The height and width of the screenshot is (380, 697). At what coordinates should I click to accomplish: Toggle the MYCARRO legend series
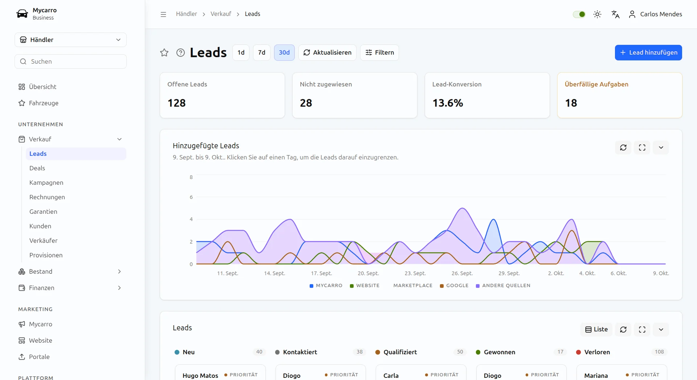pos(326,285)
